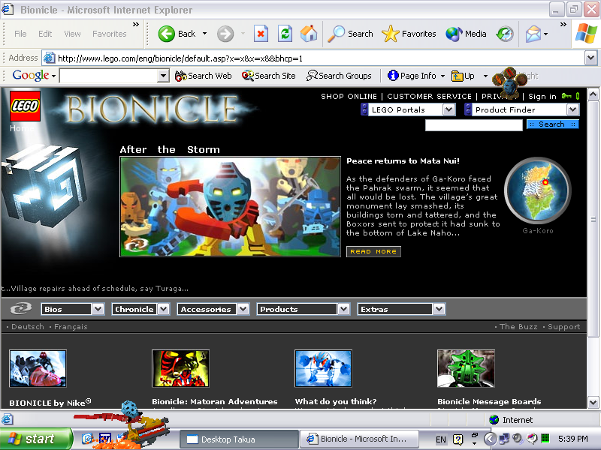This screenshot has width=601, height=450.
Task: Open the BIONICLE by Nike thumbnail
Action: coord(38,368)
